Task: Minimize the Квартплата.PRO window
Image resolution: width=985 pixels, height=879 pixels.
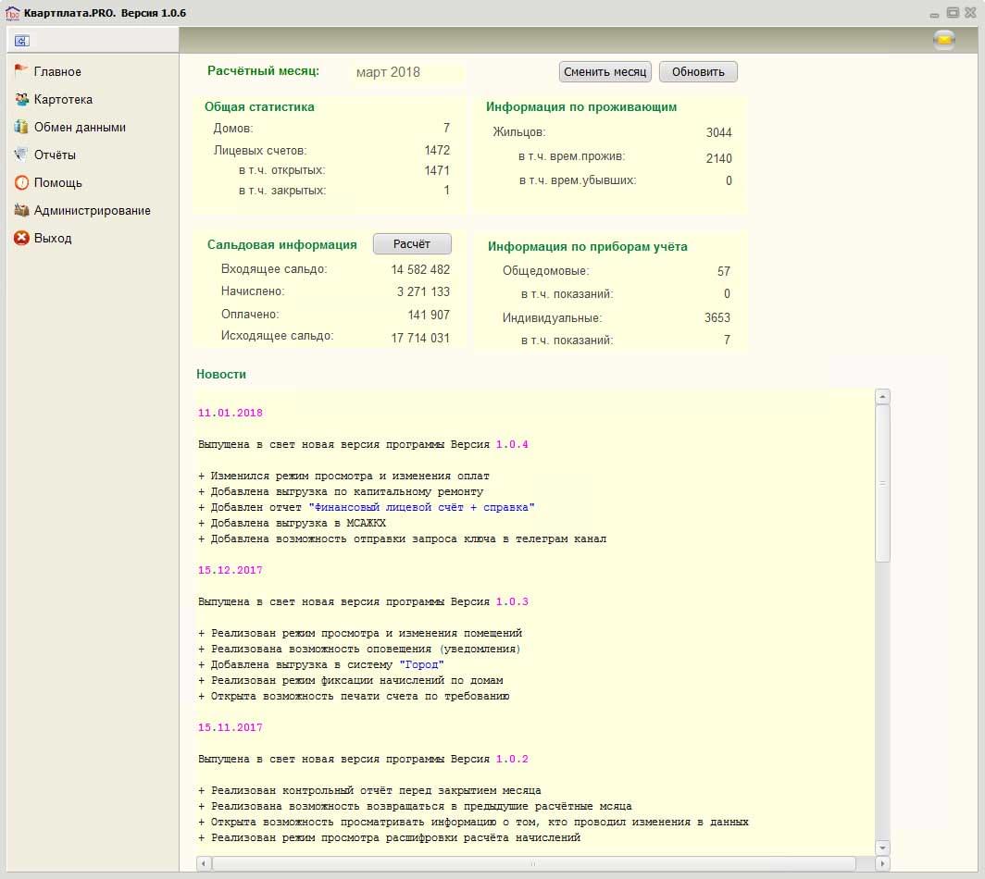Action: point(935,14)
